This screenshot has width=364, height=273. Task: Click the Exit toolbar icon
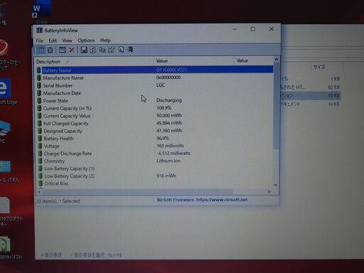pos(130,49)
